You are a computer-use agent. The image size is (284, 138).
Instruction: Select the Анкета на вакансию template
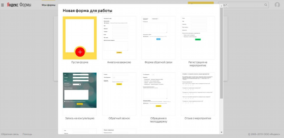click(119, 38)
